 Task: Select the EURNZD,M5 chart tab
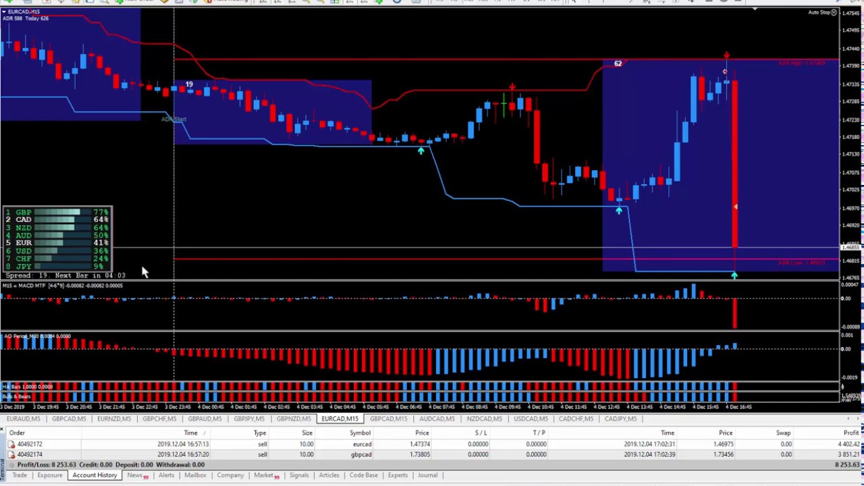[x=114, y=418]
